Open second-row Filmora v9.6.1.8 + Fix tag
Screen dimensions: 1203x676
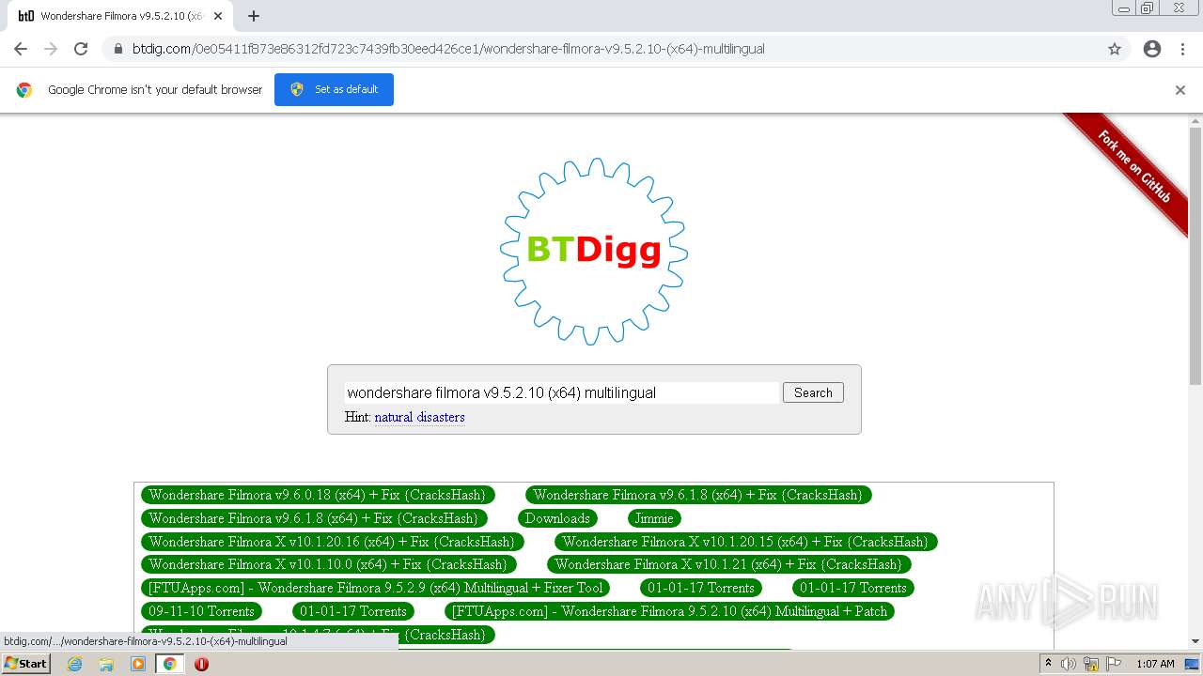pos(314,518)
